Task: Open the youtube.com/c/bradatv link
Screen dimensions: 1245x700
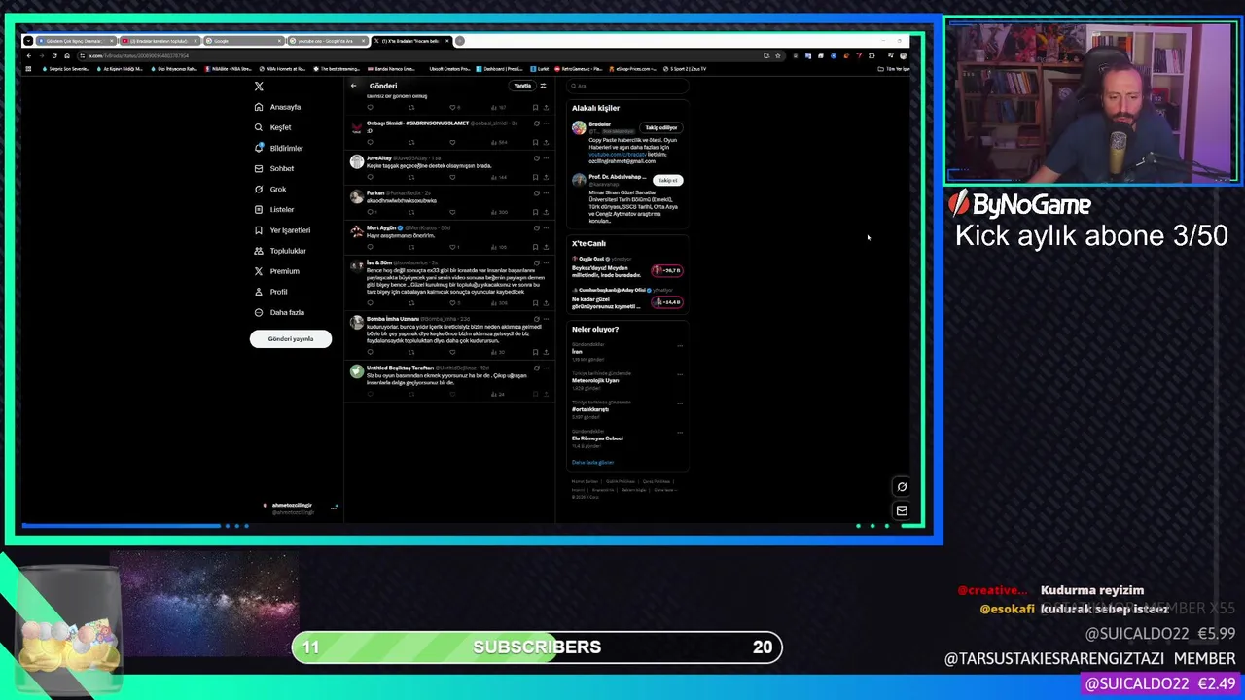Action: (x=617, y=154)
